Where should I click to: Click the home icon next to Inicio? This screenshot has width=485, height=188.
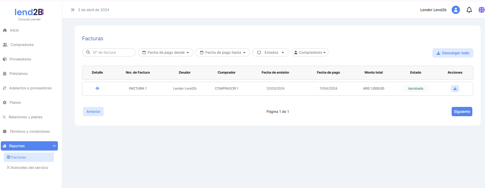tap(5, 30)
